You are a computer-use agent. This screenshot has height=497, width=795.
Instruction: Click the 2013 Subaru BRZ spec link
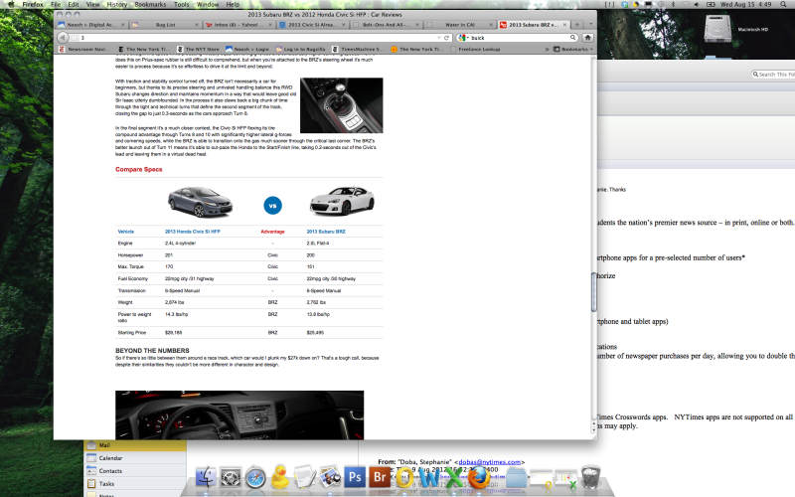click(x=326, y=232)
